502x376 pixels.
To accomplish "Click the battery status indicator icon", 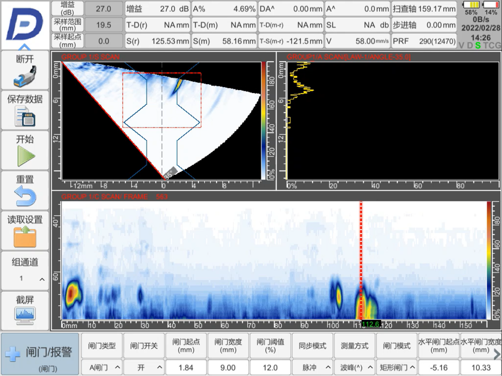I will click(x=472, y=5).
